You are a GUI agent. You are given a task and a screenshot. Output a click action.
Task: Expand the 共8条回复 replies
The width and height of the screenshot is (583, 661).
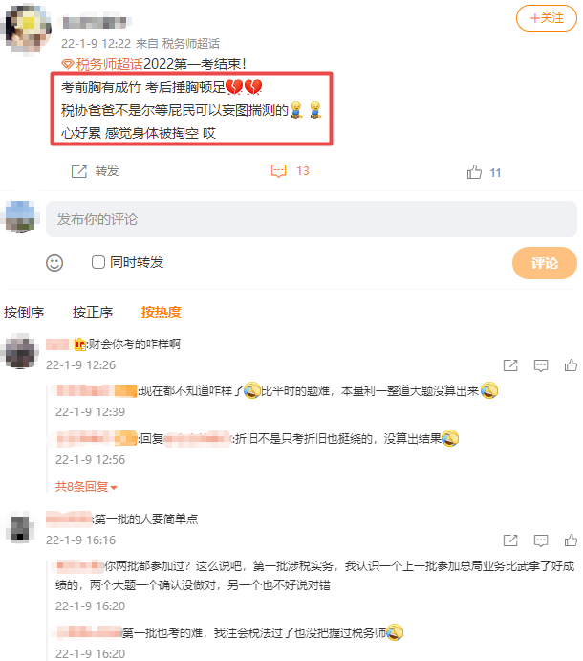point(86,487)
